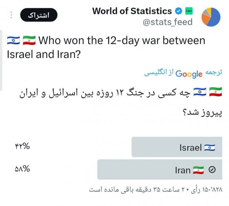
Task: Click the Iran flag emoji in English question
Action: (x=29, y=40)
